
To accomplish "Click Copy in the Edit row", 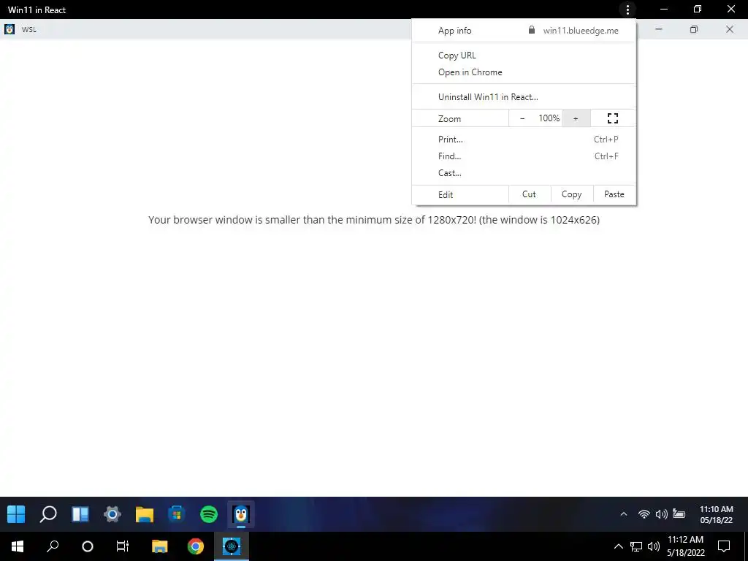I will point(571,194).
